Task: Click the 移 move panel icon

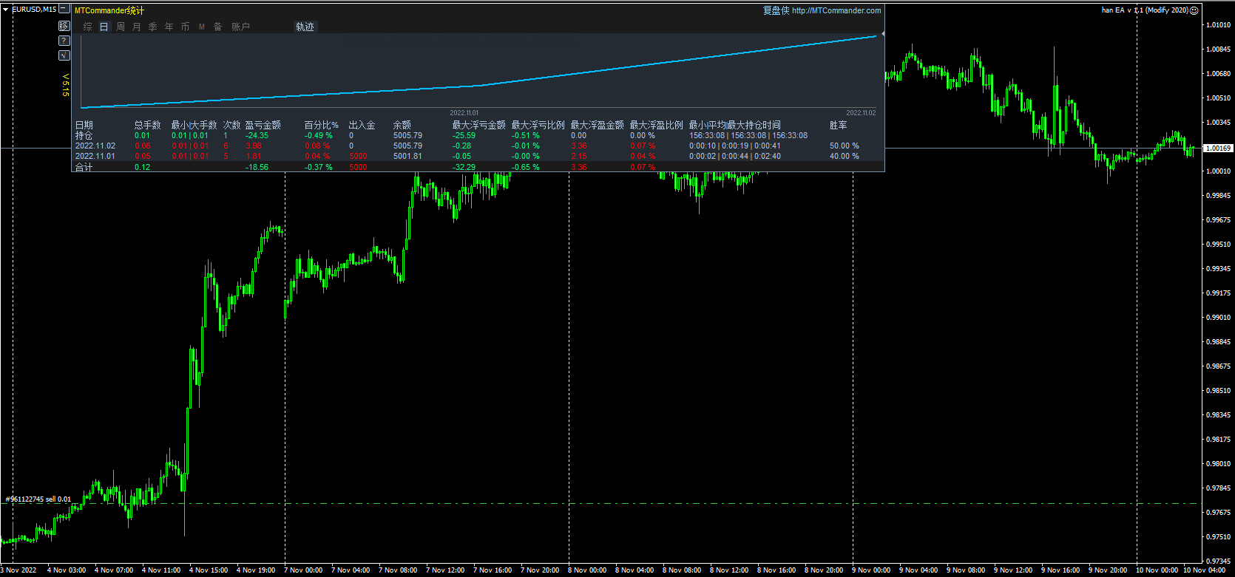Action: pos(64,26)
